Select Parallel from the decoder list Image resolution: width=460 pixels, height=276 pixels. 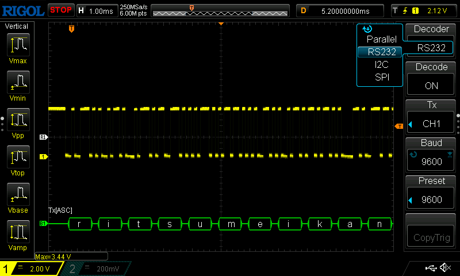pyautogui.click(x=381, y=40)
